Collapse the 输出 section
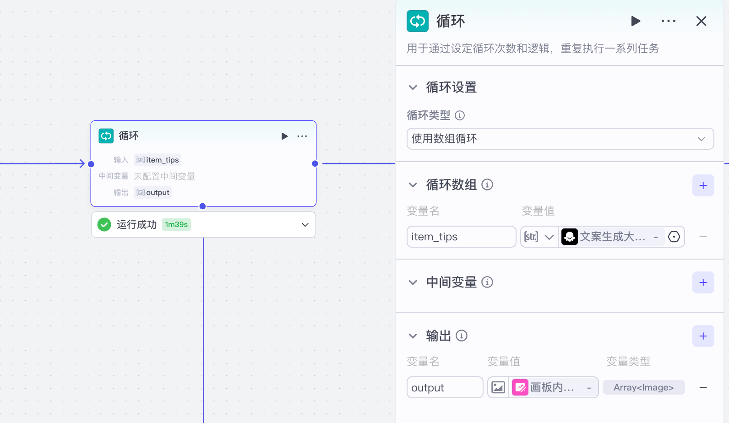Image resolution: width=729 pixels, height=423 pixels. 413,336
